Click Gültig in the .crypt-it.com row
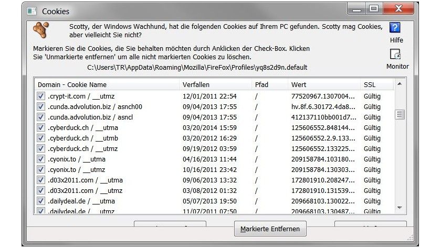 pyautogui.click(x=372, y=96)
